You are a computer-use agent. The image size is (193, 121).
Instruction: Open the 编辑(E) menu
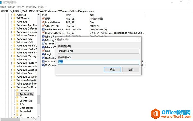click(11, 7)
